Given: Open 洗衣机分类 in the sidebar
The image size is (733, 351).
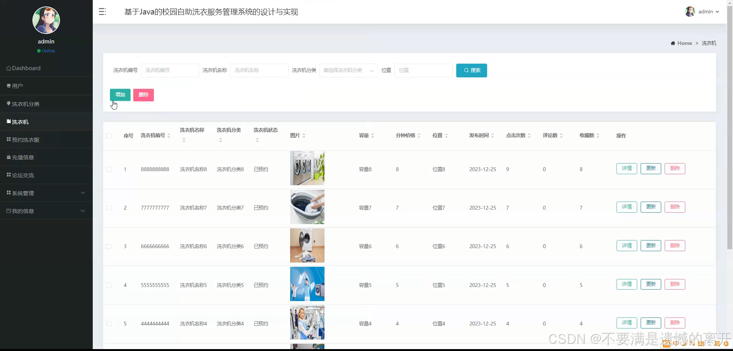Looking at the screenshot, I should coord(46,104).
